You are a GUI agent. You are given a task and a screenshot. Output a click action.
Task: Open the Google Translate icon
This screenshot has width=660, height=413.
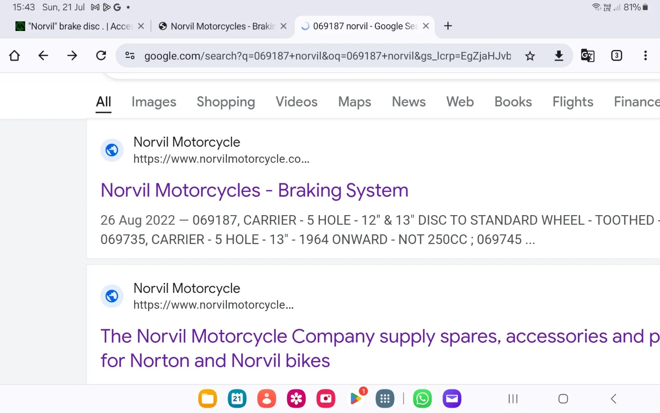click(x=587, y=56)
